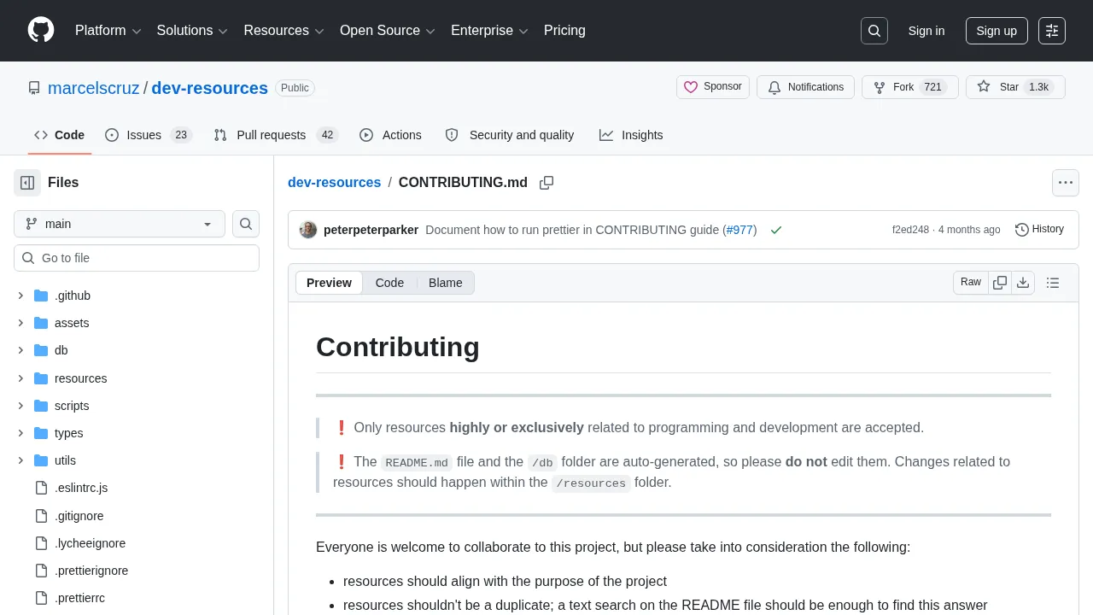Open the utils folder
This screenshot has height=615, width=1093.
click(x=65, y=460)
